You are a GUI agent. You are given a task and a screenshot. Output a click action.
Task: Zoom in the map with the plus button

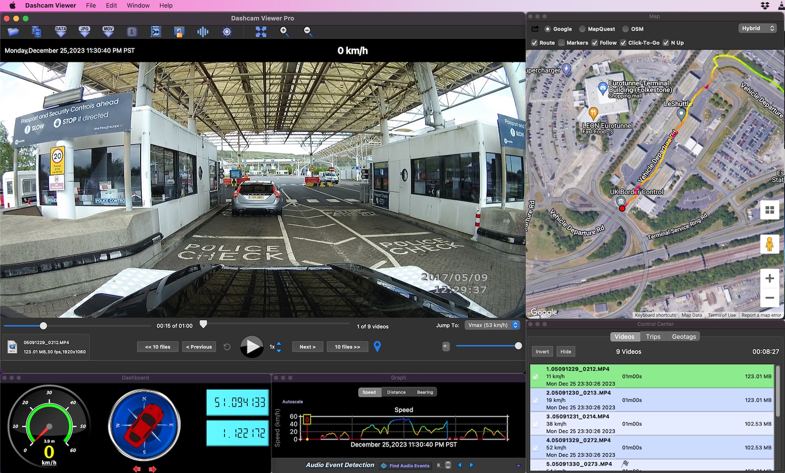(770, 279)
